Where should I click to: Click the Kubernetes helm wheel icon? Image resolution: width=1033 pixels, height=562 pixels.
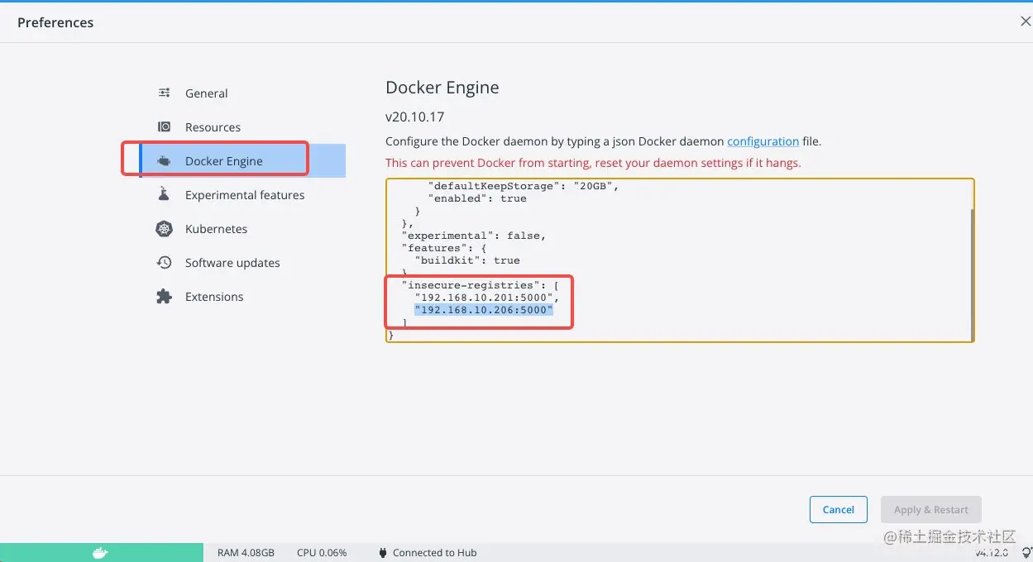pyautogui.click(x=165, y=229)
